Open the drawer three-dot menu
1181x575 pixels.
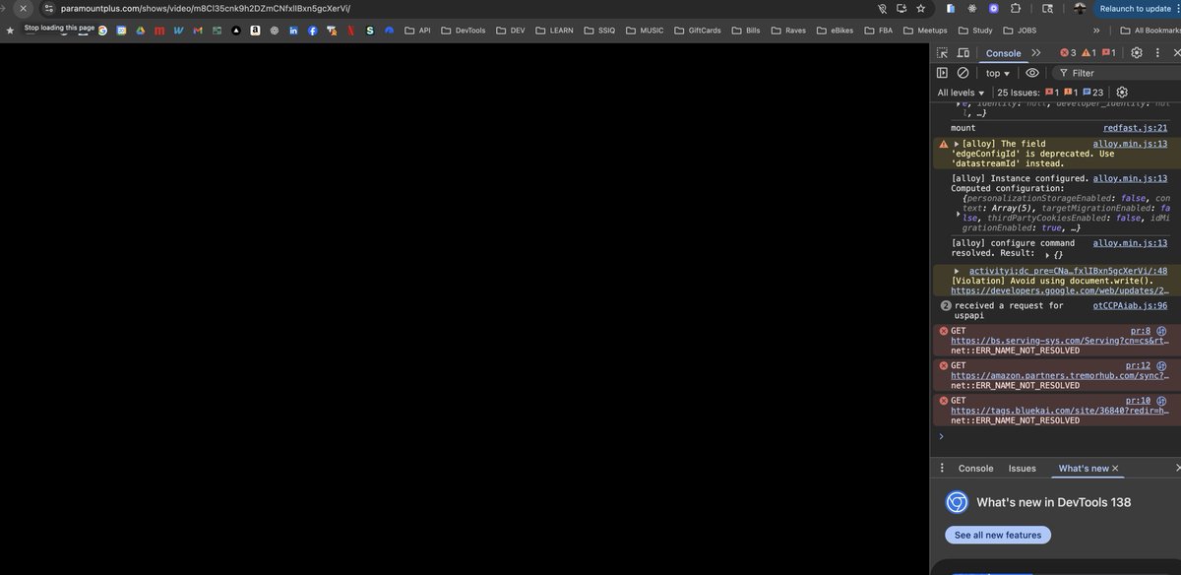[942, 469]
